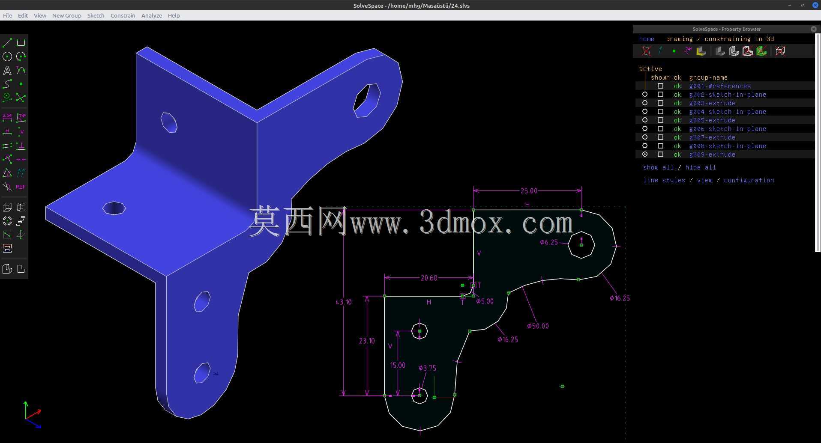Apply the parallel constraint

[x=7, y=146]
